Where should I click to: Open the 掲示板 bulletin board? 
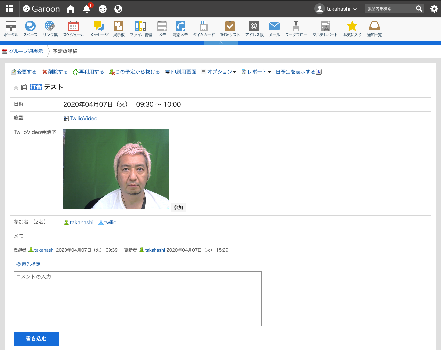(119, 29)
